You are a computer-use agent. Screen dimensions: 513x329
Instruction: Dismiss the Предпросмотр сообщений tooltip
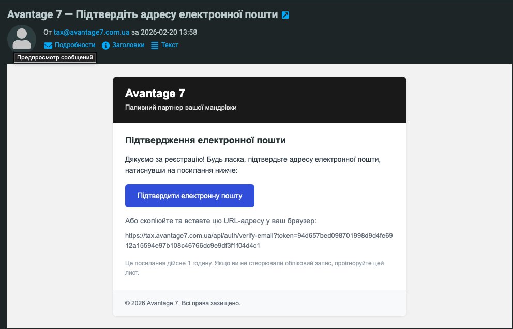54,57
